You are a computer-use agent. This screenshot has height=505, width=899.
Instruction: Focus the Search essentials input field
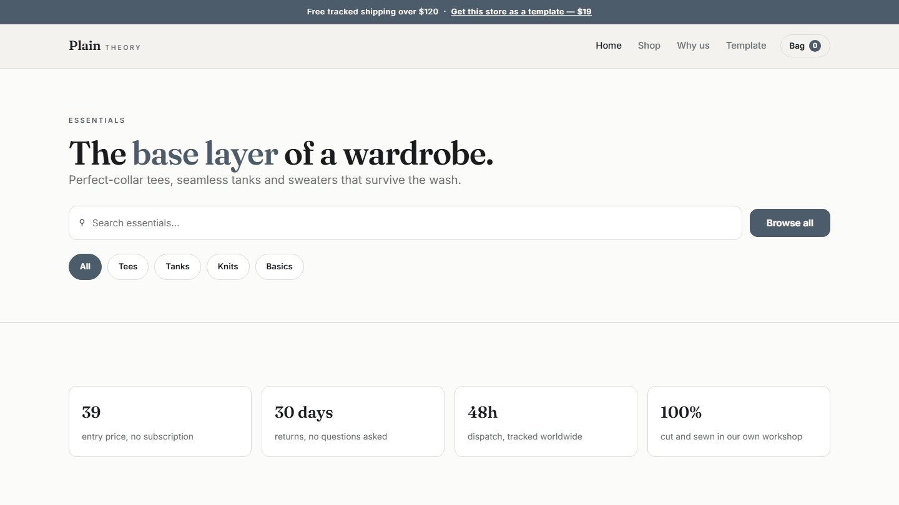405,223
